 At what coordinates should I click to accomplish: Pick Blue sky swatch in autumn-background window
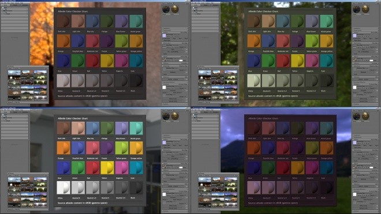point(92,21)
